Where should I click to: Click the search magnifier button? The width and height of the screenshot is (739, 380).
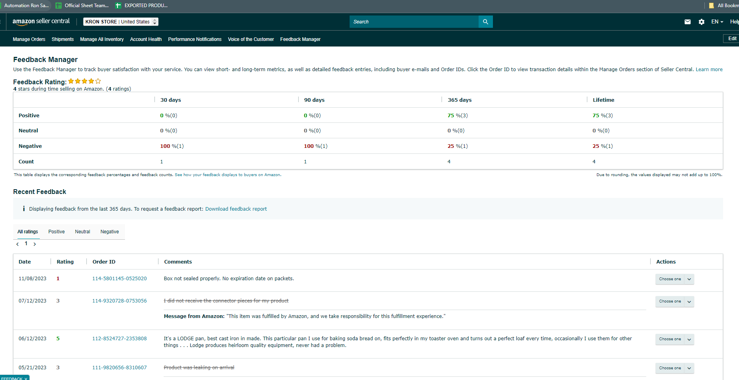point(485,22)
